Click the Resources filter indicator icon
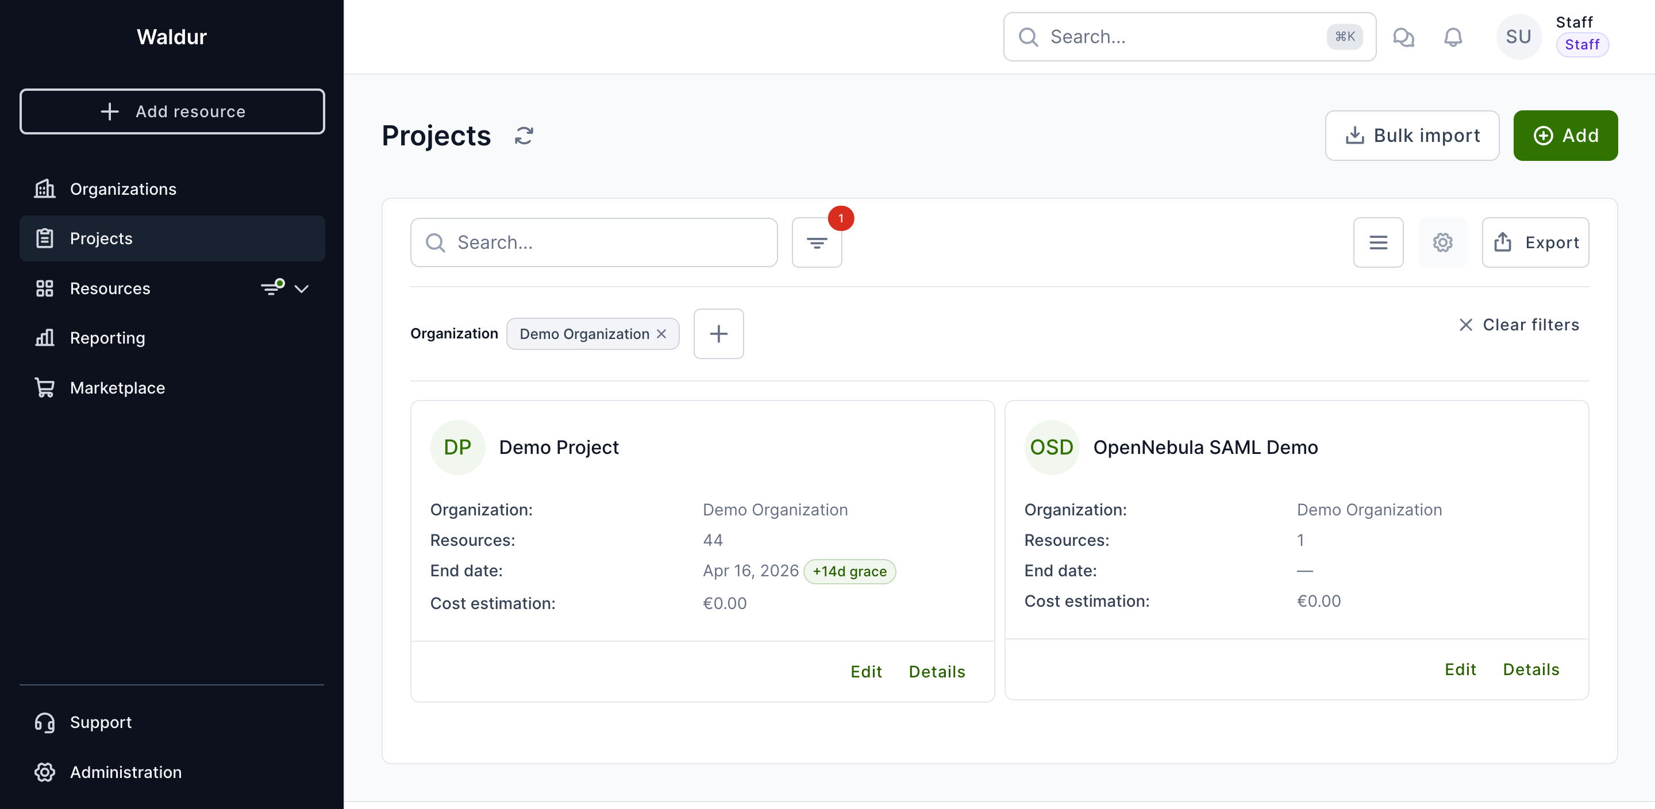The width and height of the screenshot is (1655, 809). tap(272, 287)
